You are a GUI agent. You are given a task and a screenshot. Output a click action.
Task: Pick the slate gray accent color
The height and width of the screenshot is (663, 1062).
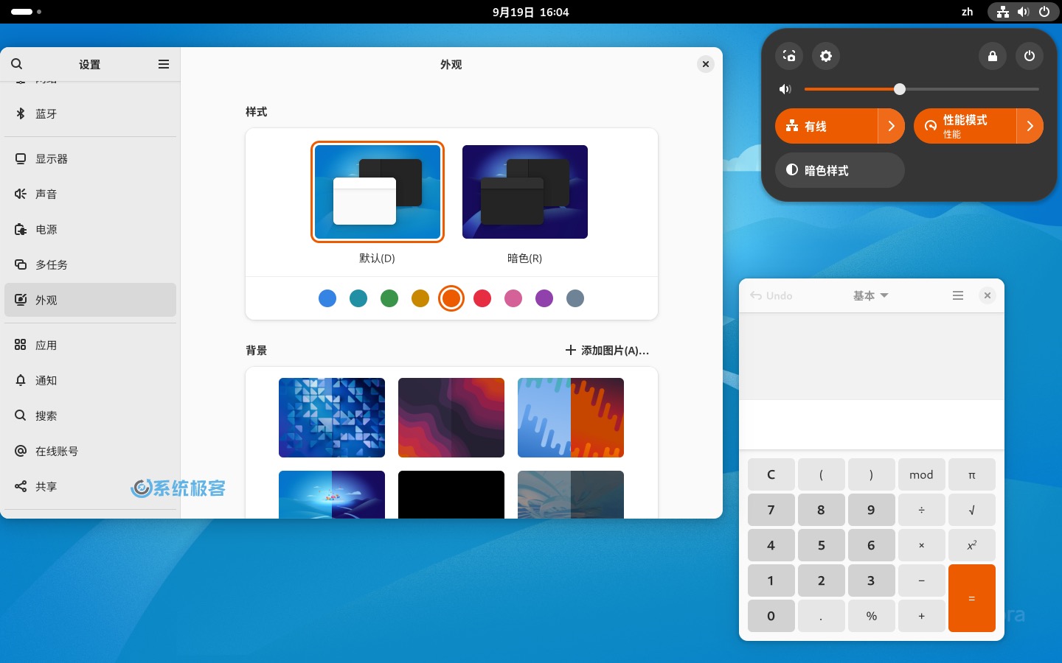coord(575,298)
